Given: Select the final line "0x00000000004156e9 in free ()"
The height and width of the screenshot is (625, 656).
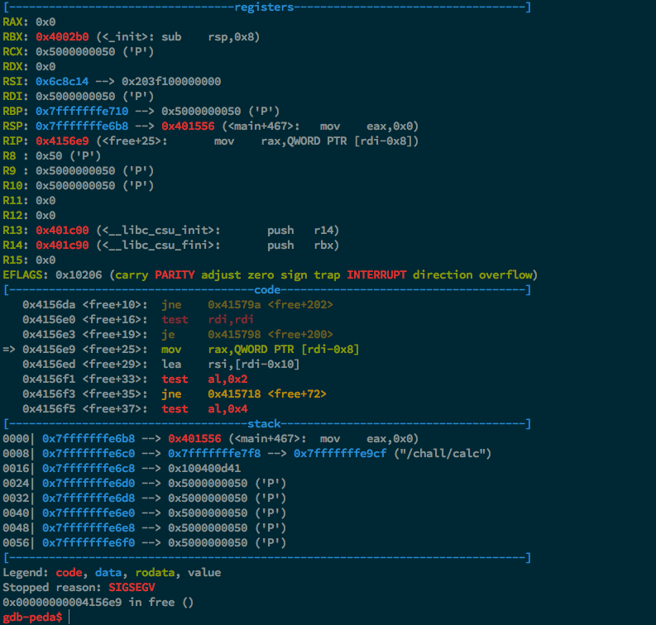Looking at the screenshot, I should coord(98,603).
